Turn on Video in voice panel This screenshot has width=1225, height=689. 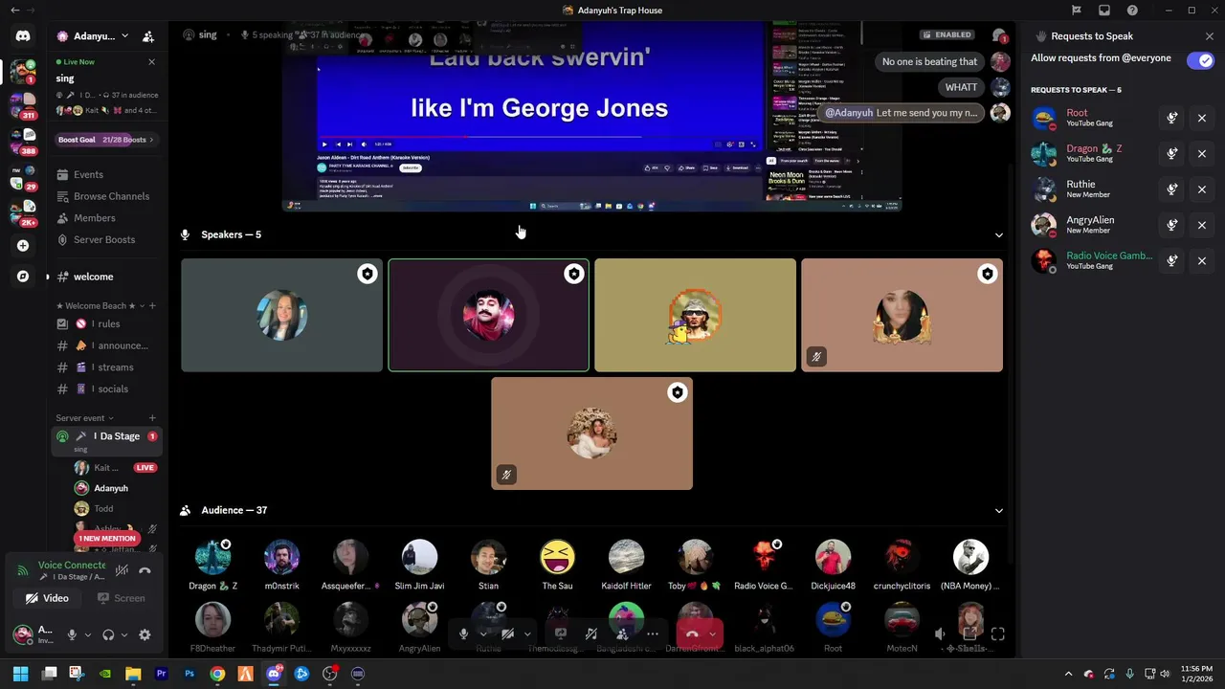tap(47, 598)
